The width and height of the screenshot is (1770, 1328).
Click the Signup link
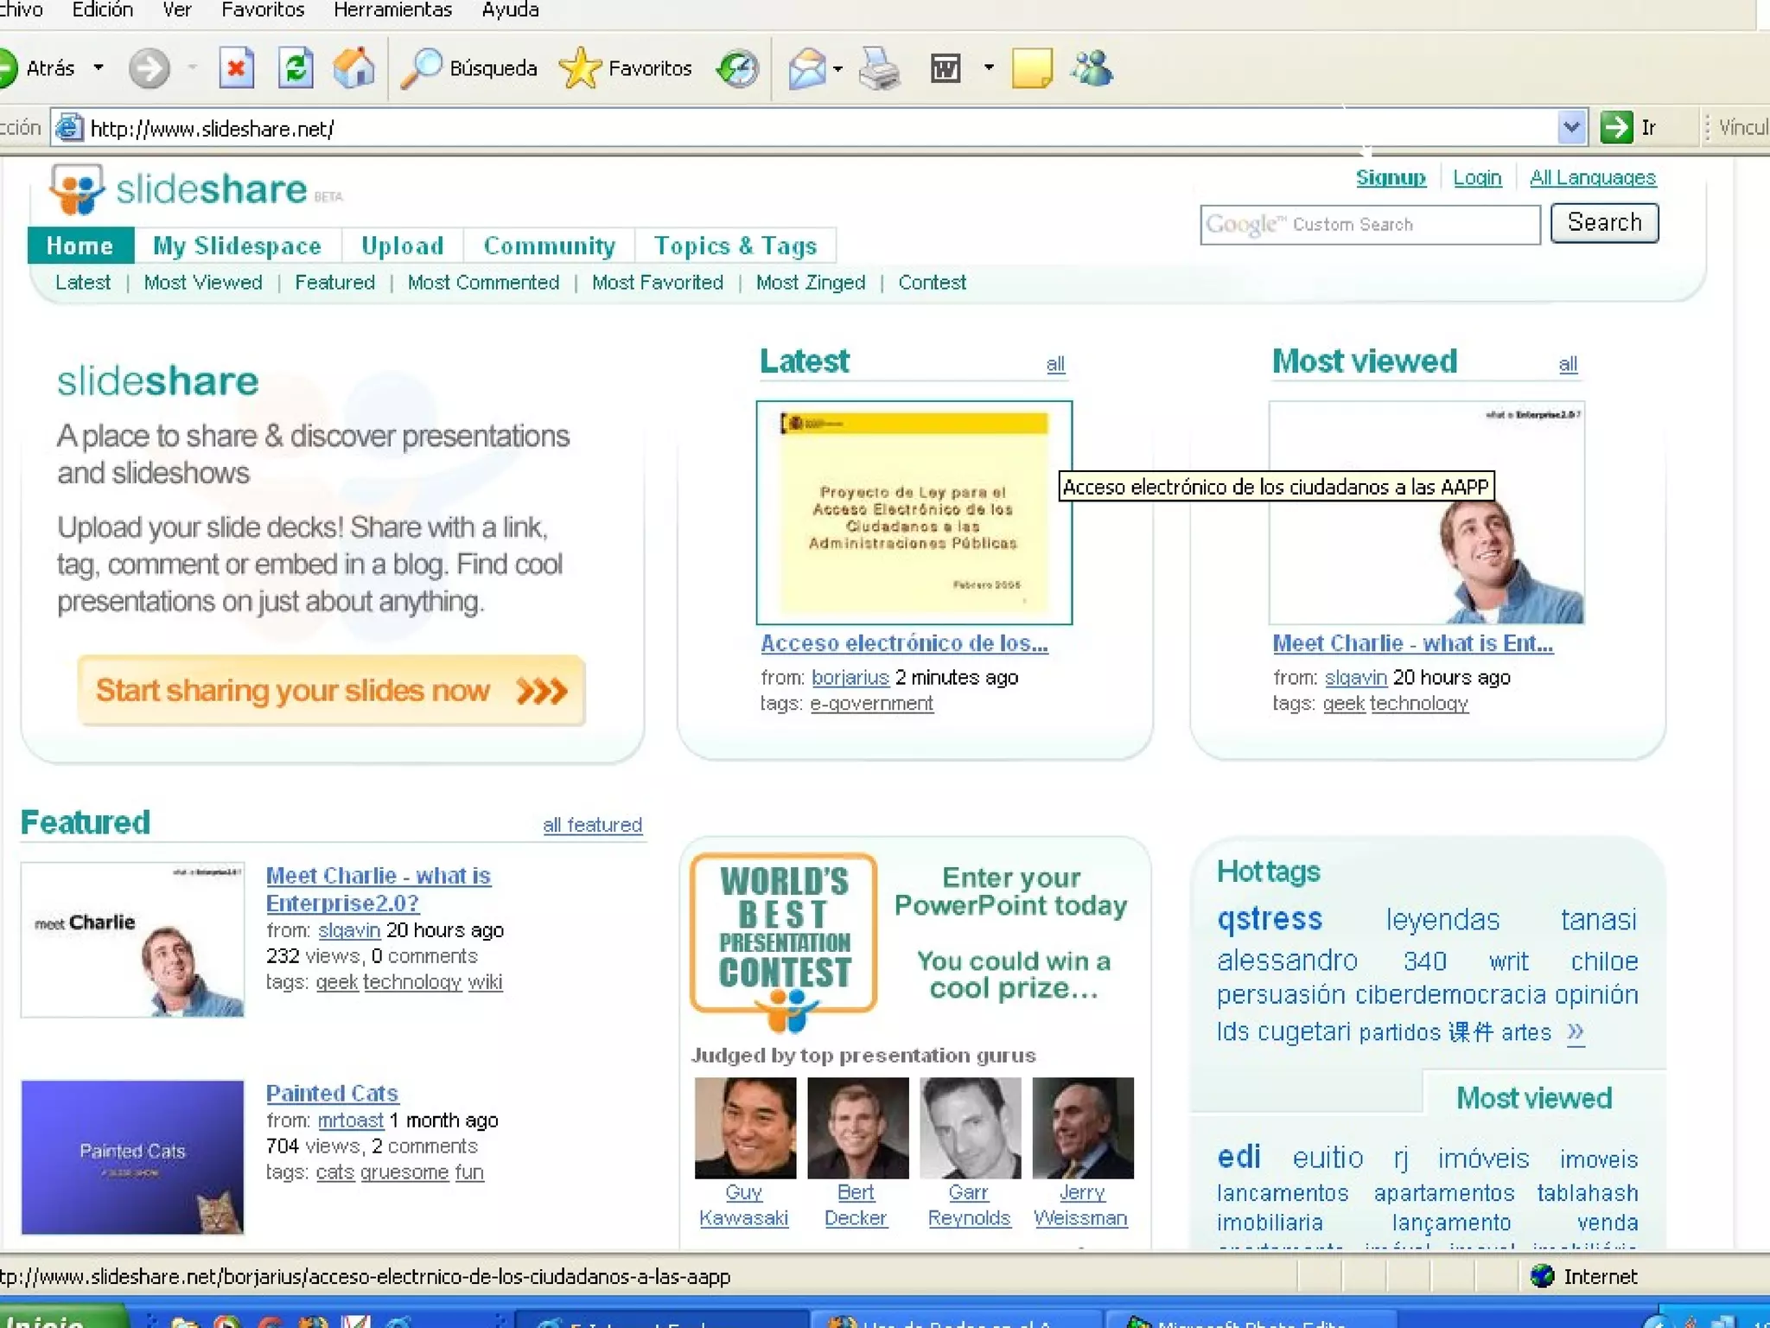(x=1390, y=177)
